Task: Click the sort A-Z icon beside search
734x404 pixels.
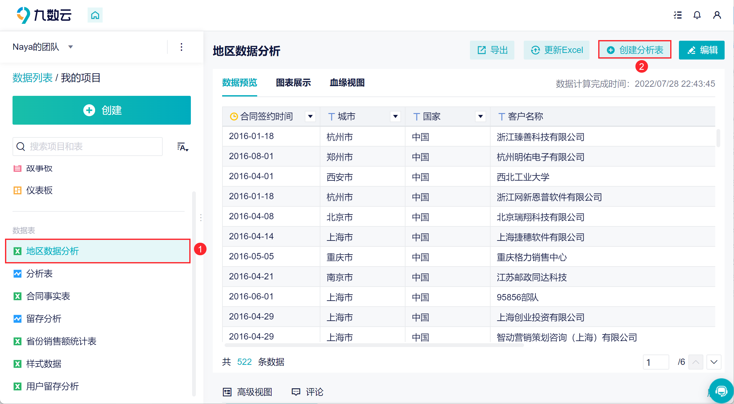Action: pos(182,147)
